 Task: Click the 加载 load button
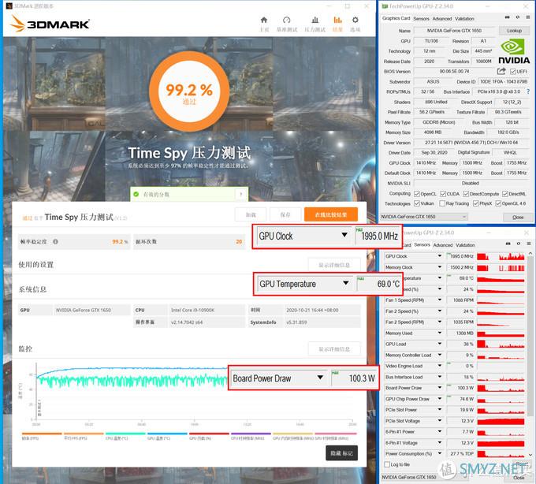(251, 214)
